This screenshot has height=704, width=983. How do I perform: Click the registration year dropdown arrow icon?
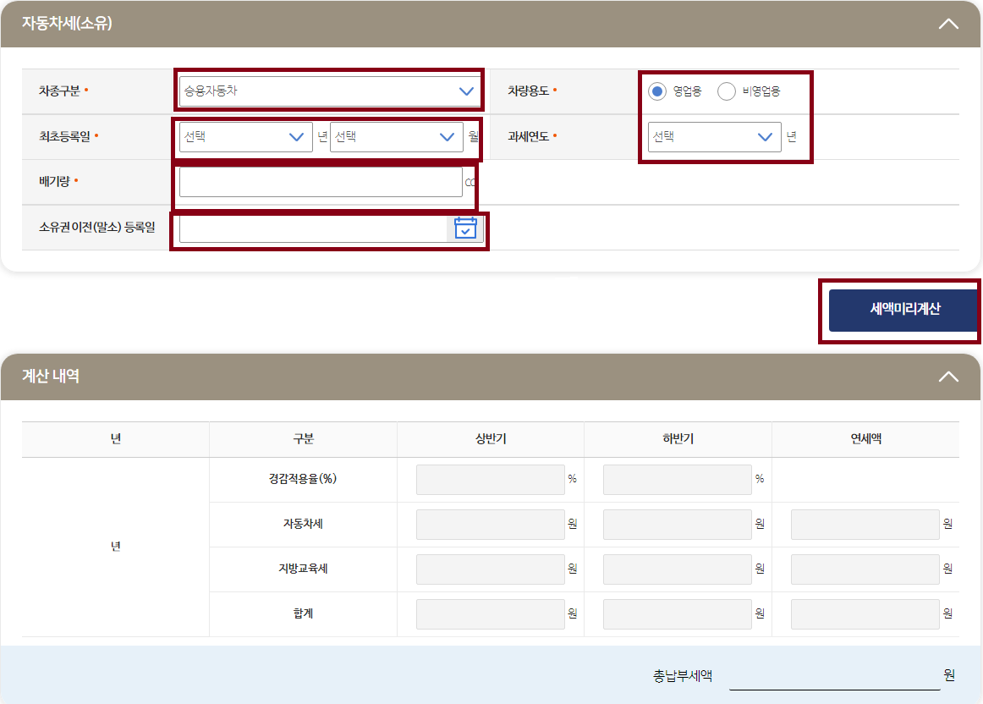click(x=298, y=136)
